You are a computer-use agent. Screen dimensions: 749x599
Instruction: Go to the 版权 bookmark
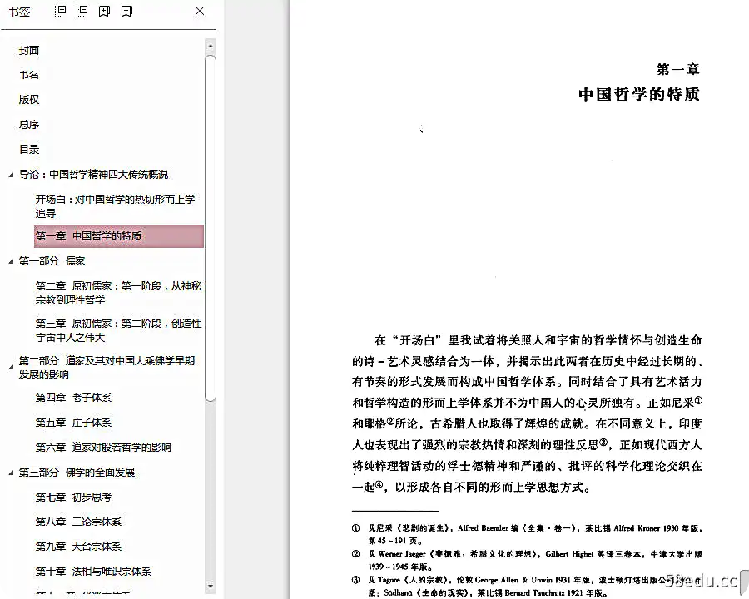coord(29,99)
